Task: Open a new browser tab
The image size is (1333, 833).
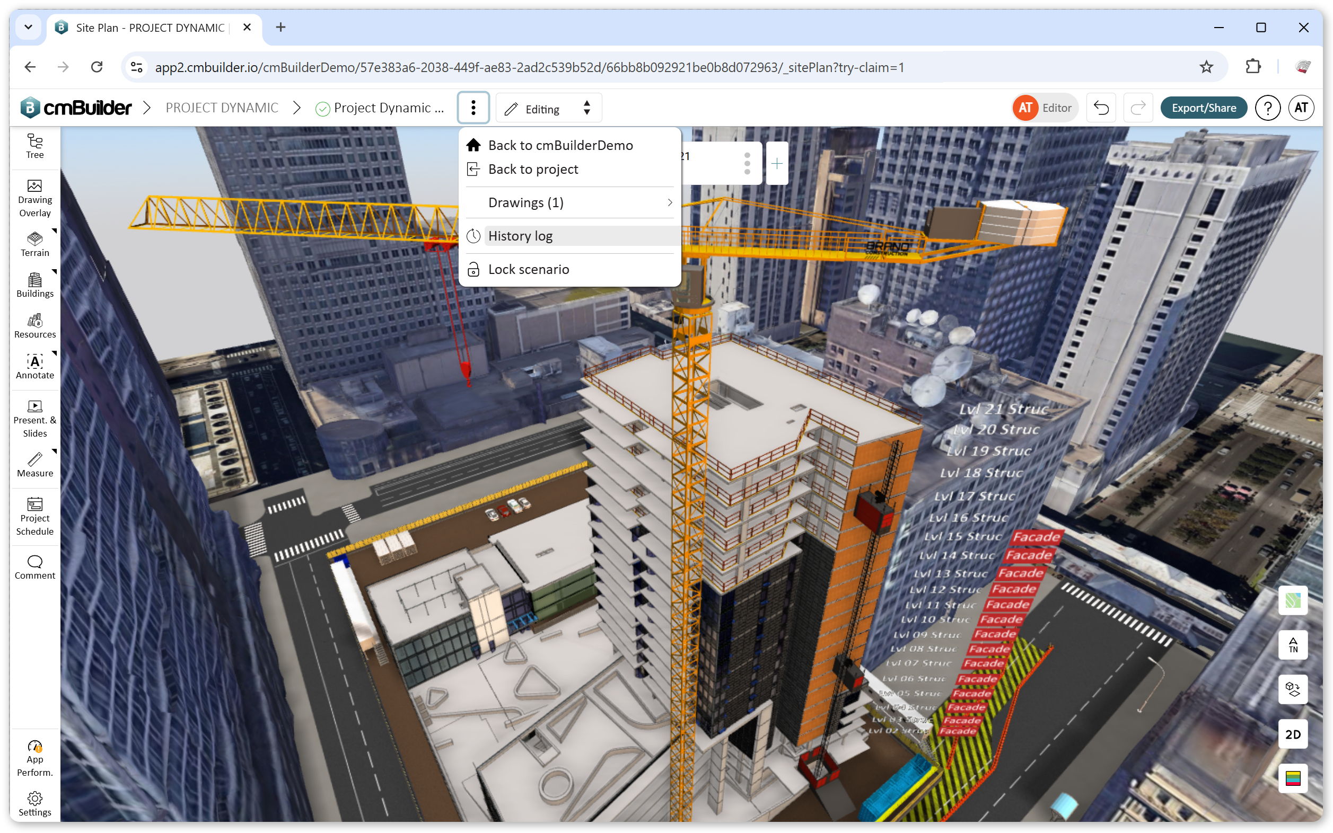Action: (280, 27)
